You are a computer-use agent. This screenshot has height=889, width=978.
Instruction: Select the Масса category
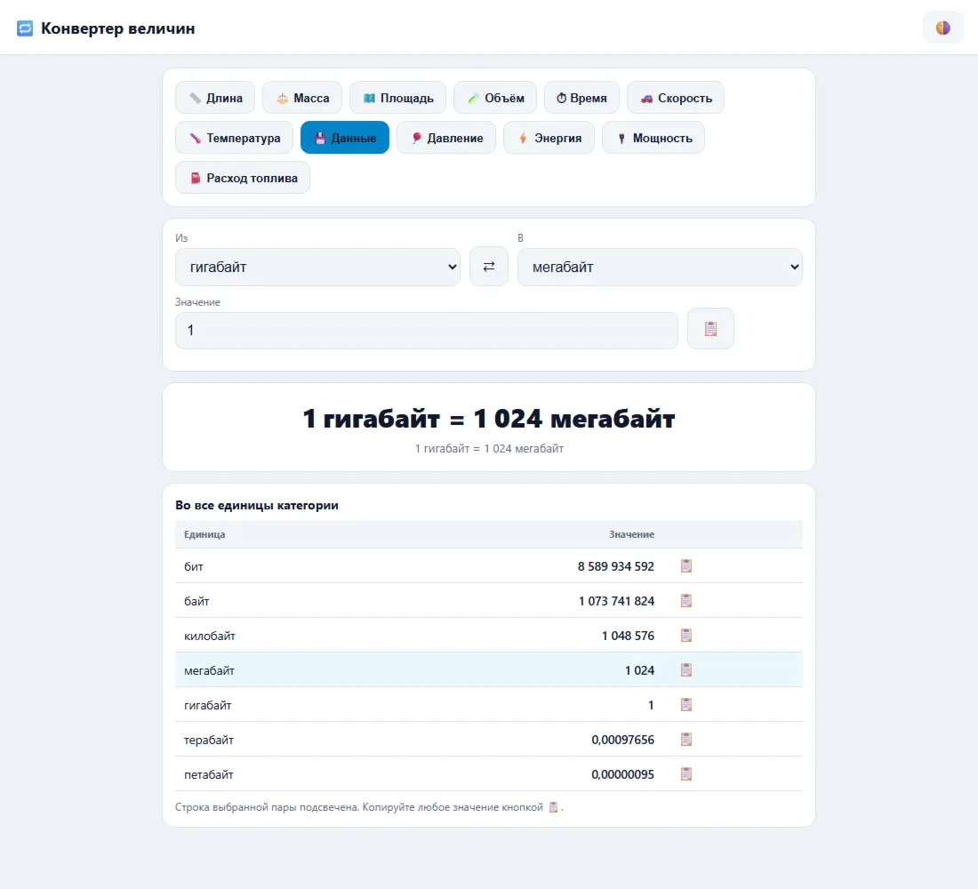point(302,97)
